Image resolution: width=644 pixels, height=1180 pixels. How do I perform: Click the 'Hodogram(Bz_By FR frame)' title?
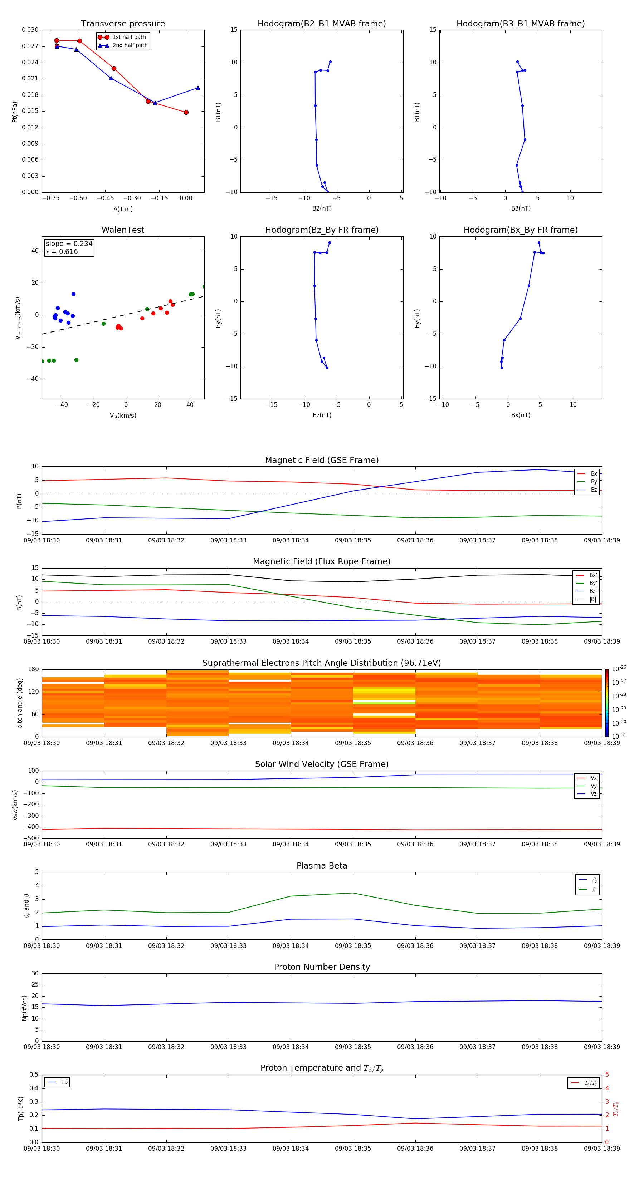(x=322, y=230)
